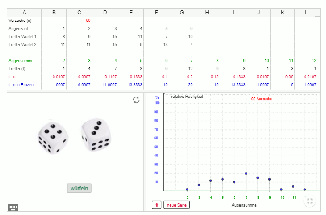326x215 pixels.
Task: Click the red Versuche value 60 cell
Action: tap(79, 21)
